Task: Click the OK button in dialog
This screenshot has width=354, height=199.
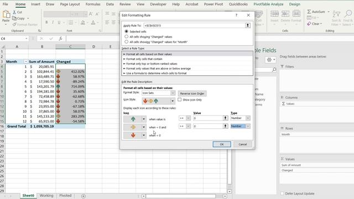Action: (x=222, y=144)
